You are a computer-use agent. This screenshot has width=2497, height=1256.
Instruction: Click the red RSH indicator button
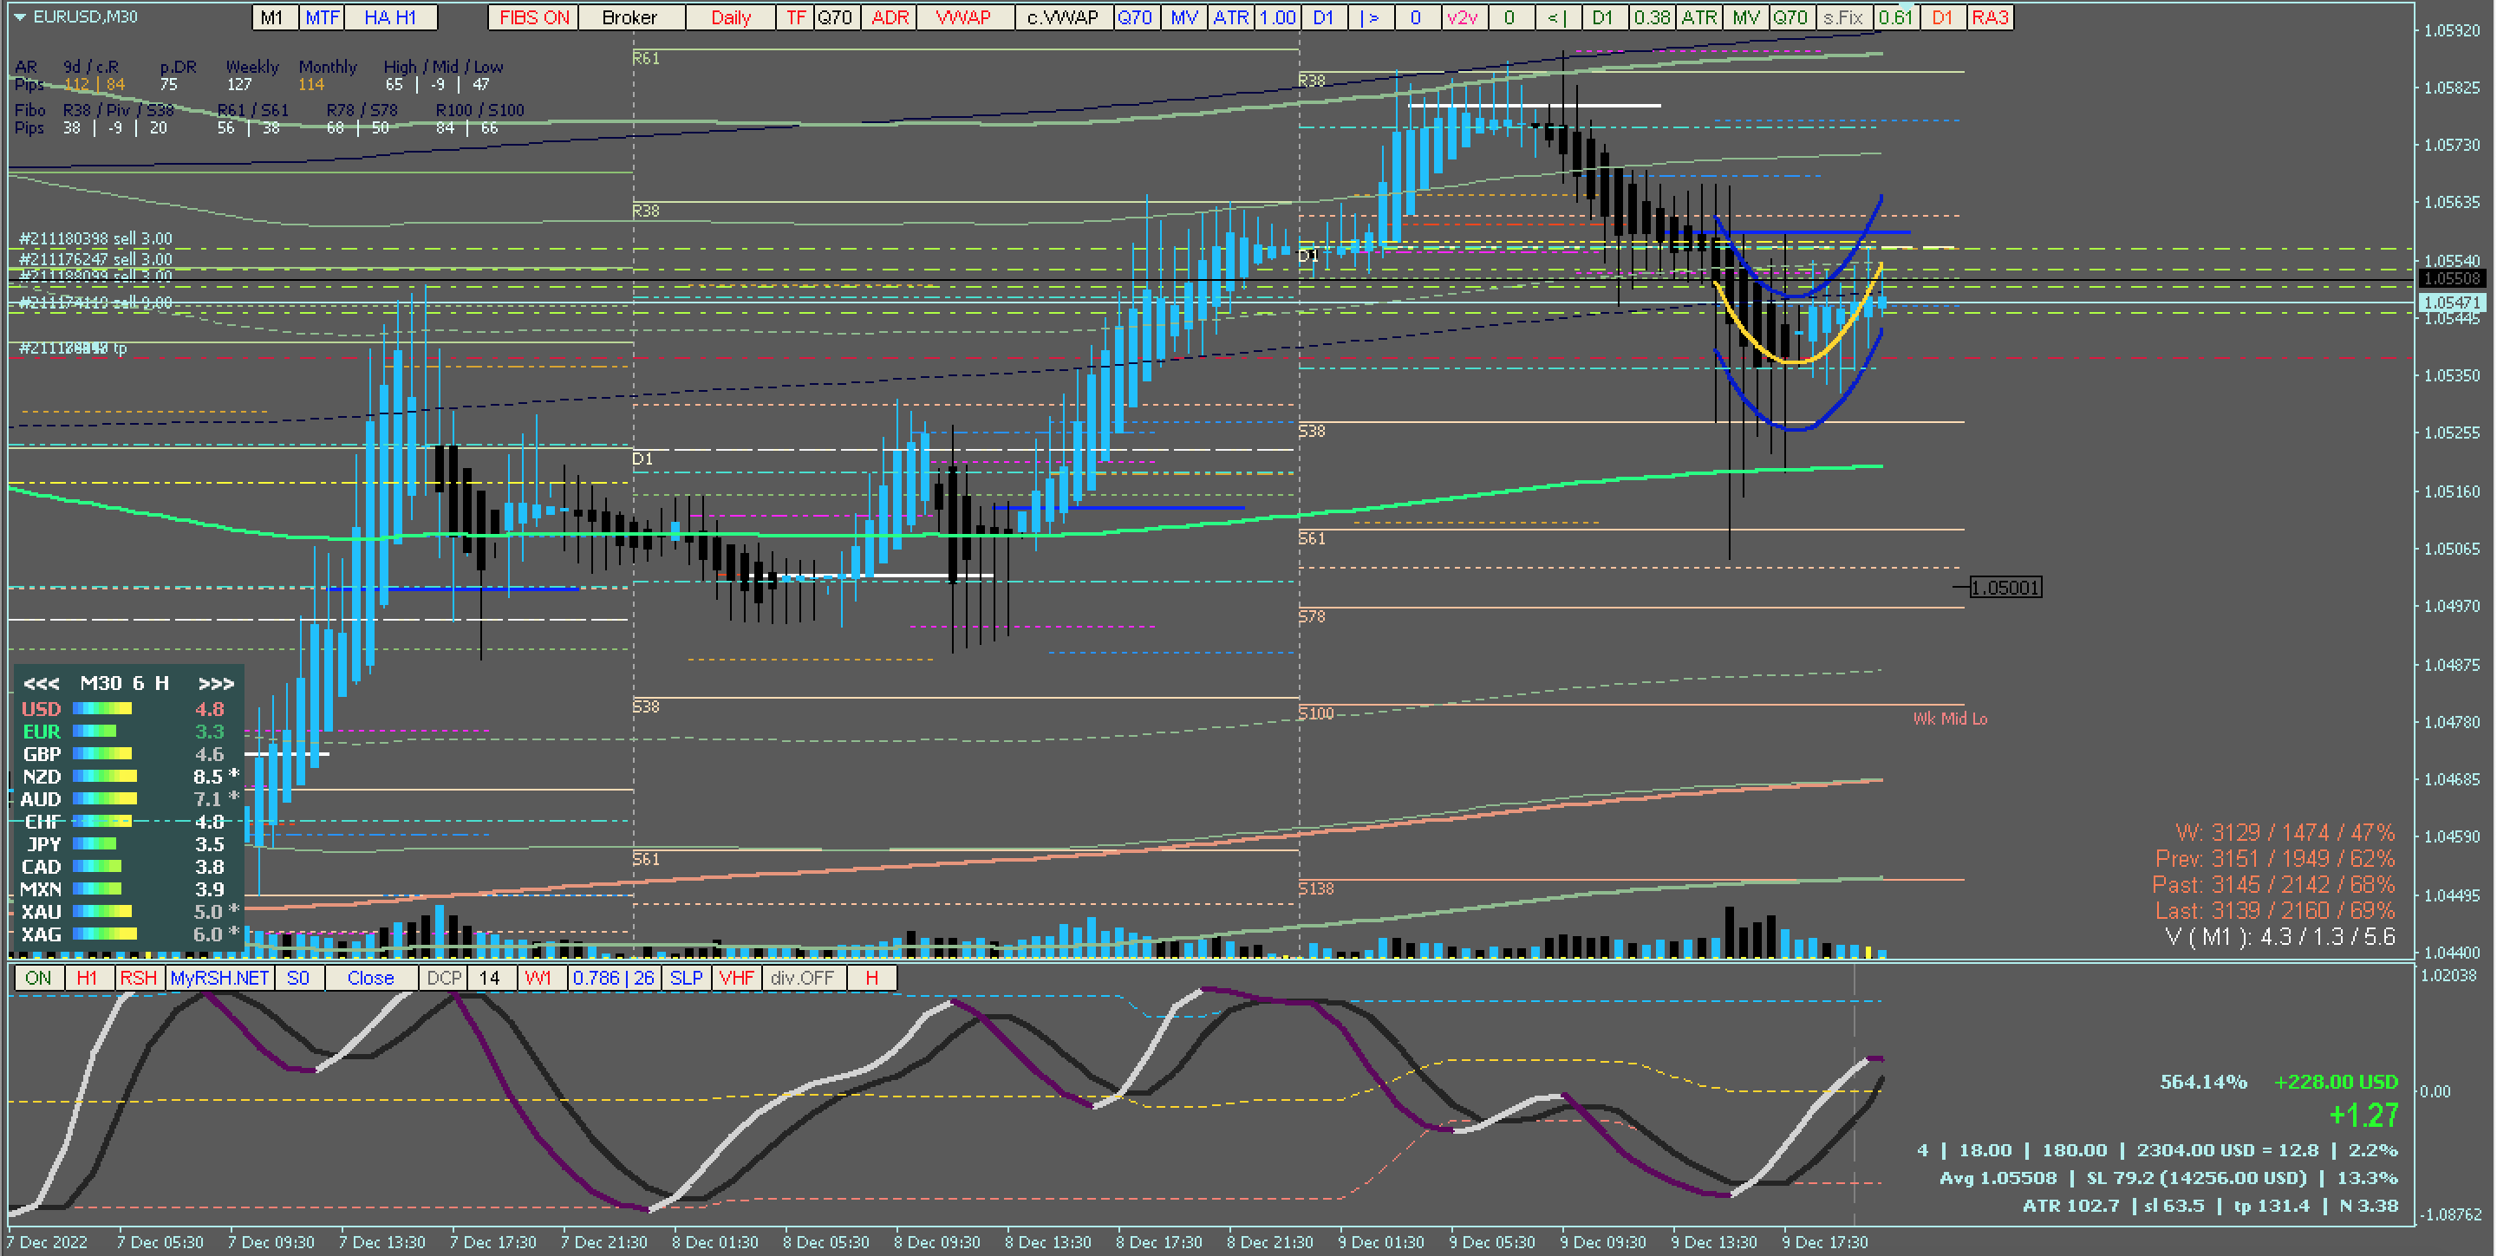click(x=138, y=978)
